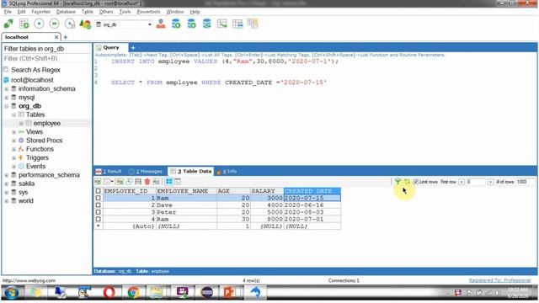This screenshot has width=539, height=303.
Task: Click the second blue database export icon
Action: 191,24
